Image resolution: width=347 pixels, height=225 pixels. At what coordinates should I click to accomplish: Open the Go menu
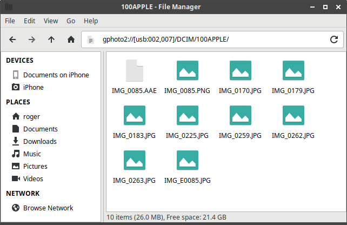coord(71,21)
